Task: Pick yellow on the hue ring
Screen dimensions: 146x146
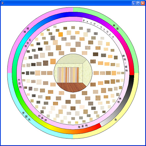Action: pos(51,128)
